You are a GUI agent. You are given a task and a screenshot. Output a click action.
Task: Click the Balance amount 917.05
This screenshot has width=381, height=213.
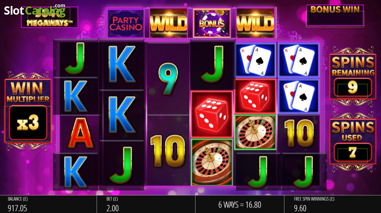(x=17, y=208)
